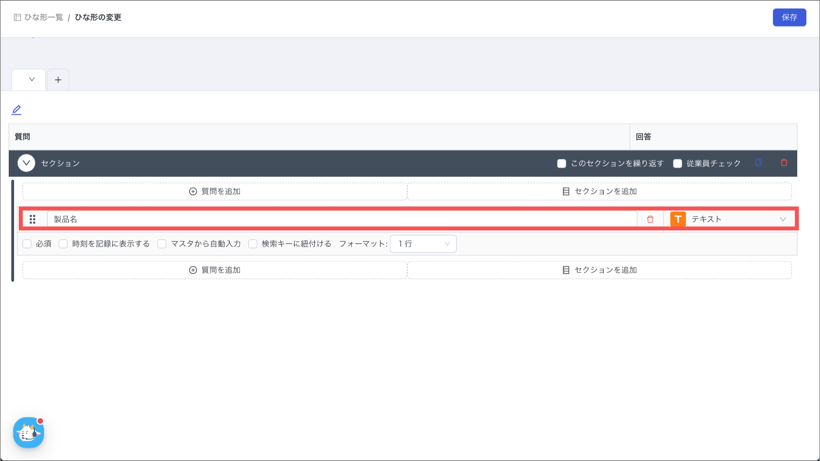
Task: Open the first tab's dropdown chevron
Action: [32, 79]
